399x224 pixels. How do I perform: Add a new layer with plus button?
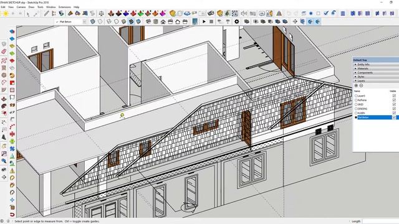[356, 86]
